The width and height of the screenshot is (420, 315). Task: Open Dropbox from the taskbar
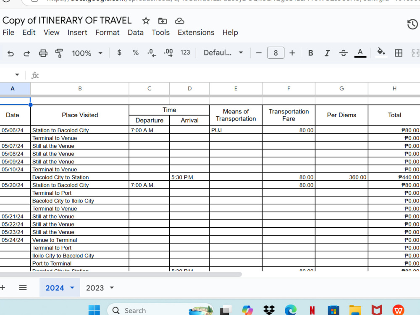pyautogui.click(x=269, y=310)
